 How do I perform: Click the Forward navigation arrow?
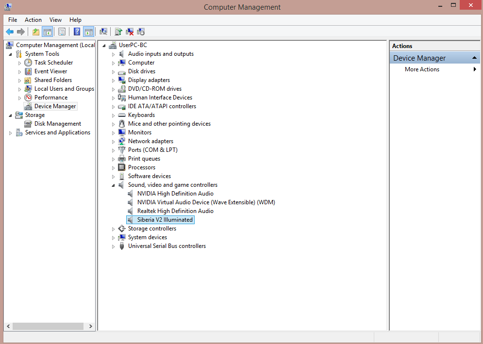point(21,32)
